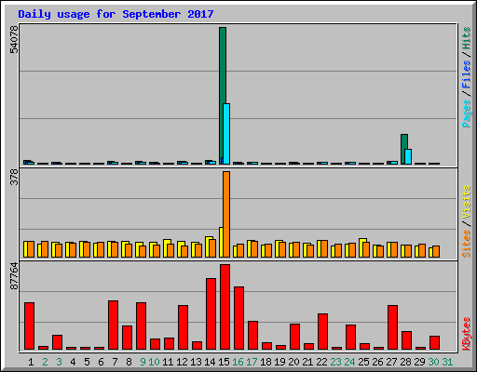Click the cyan Pages bar for day 15
The width and height of the screenshot is (477, 372).
(226, 134)
